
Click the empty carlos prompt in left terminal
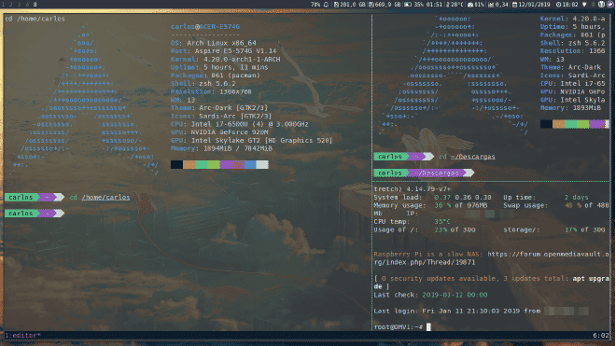pos(35,214)
